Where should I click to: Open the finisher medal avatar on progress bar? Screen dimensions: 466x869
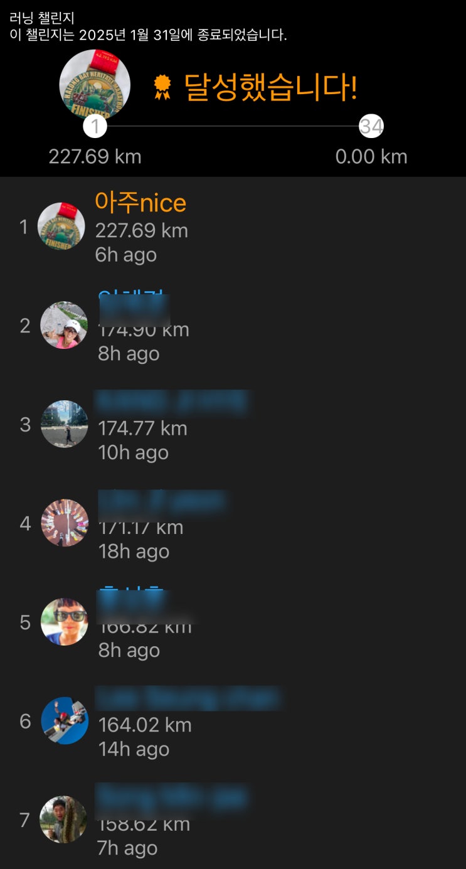pos(95,85)
